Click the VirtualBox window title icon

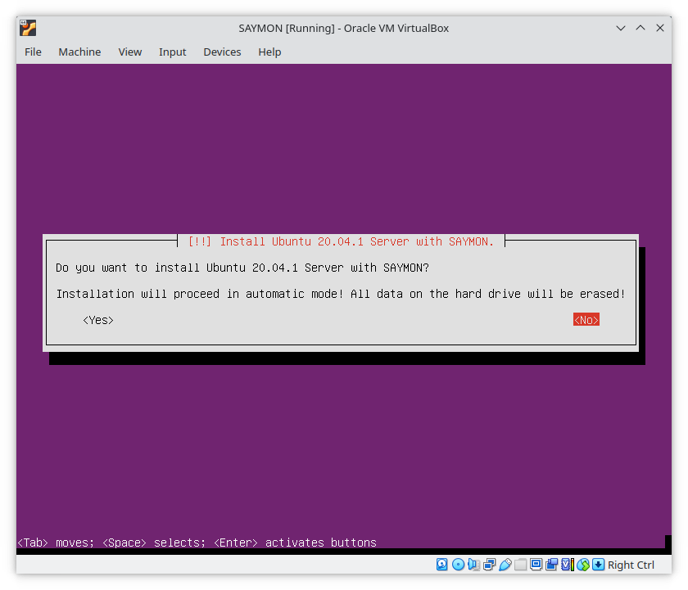pos(28,28)
